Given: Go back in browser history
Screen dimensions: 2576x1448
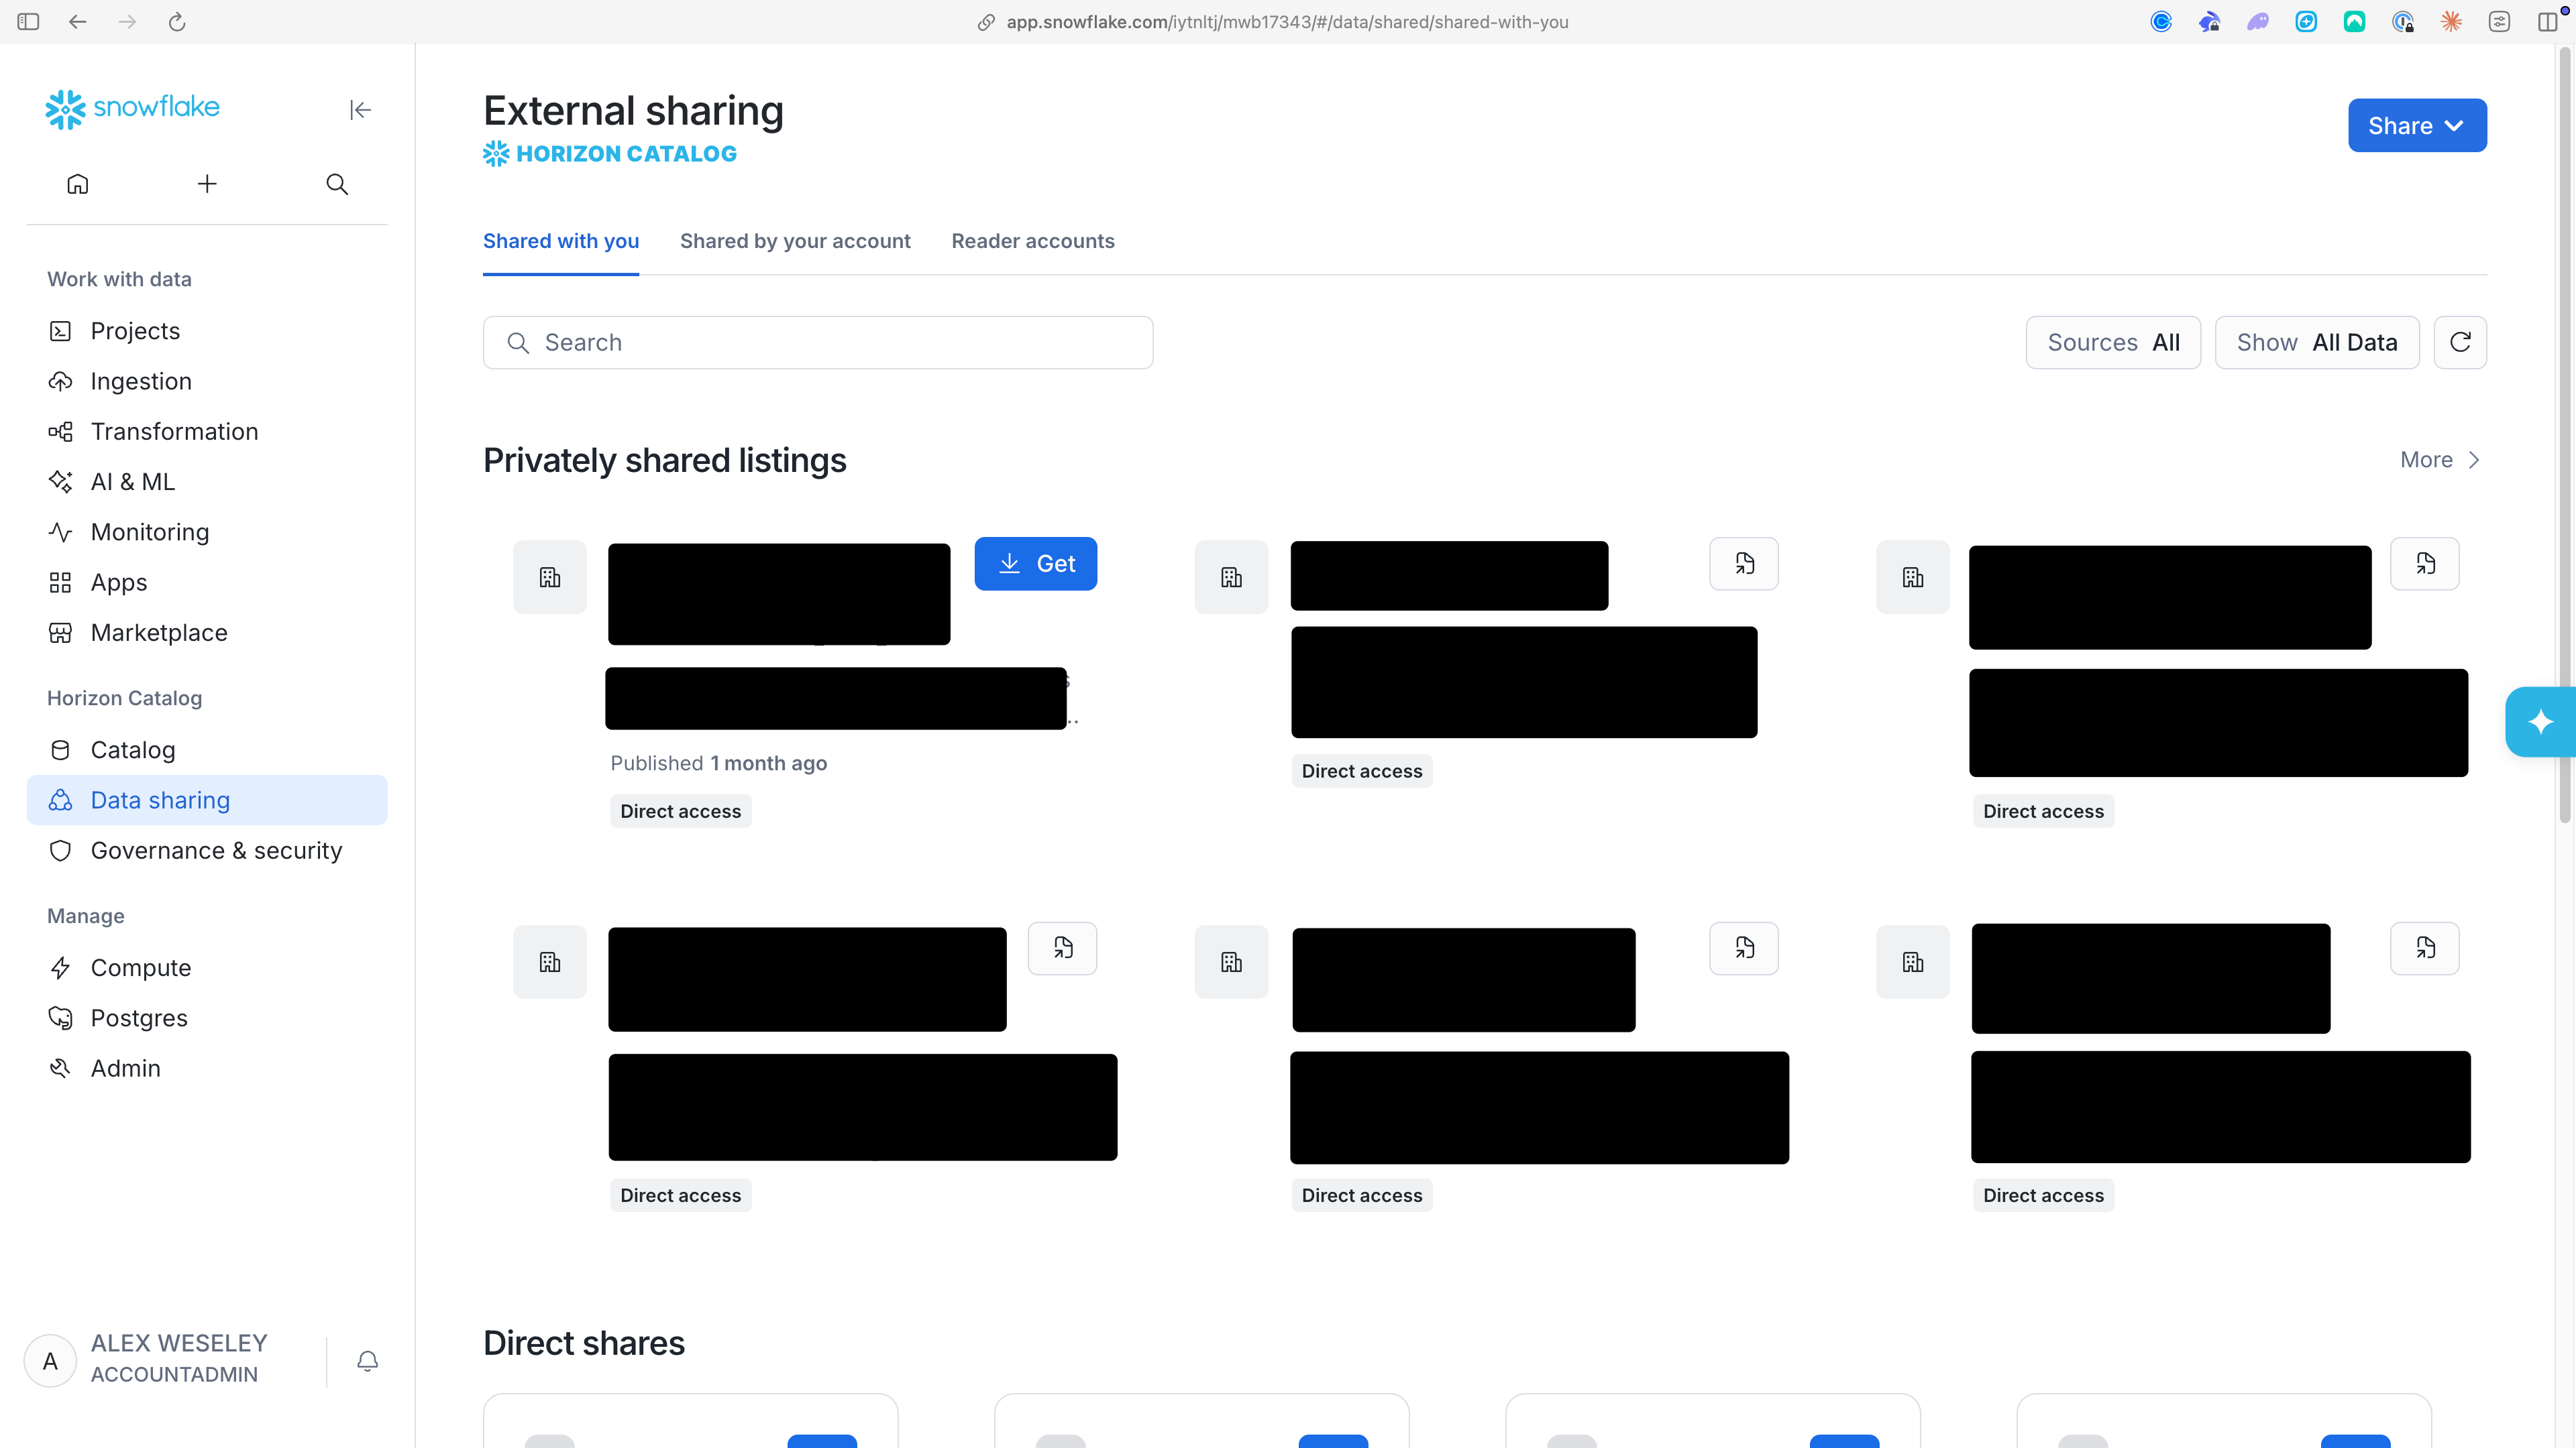Looking at the screenshot, I should (x=78, y=22).
